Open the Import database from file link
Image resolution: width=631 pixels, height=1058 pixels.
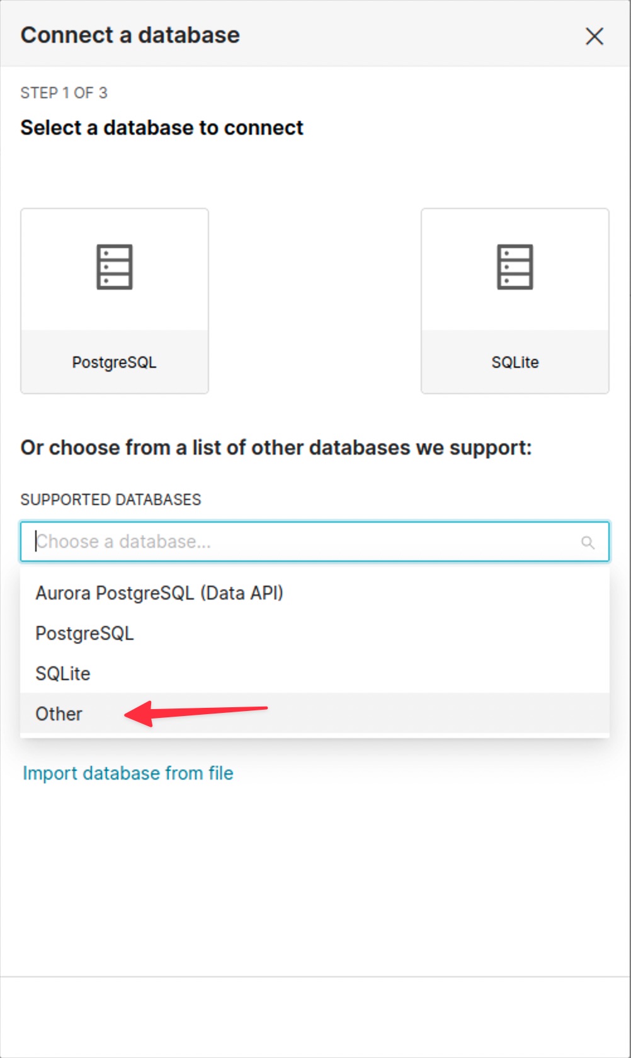point(128,773)
